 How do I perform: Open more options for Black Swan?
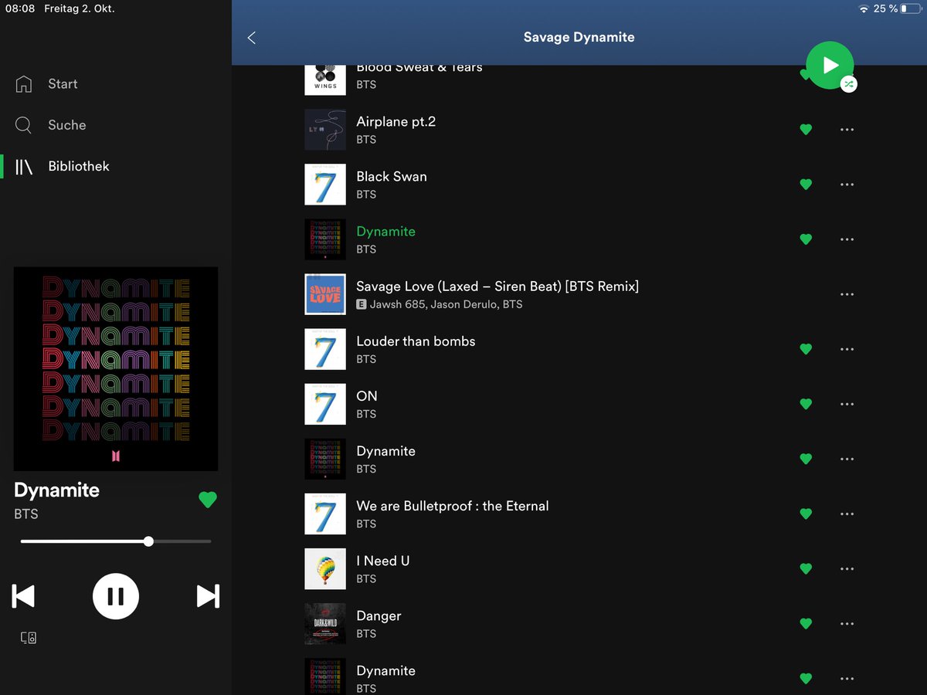pyautogui.click(x=847, y=185)
